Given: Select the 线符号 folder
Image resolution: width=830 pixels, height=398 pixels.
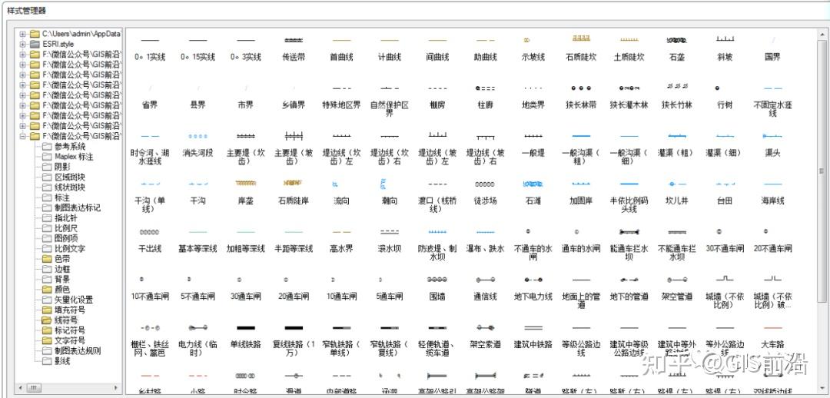Looking at the screenshot, I should coord(65,320).
